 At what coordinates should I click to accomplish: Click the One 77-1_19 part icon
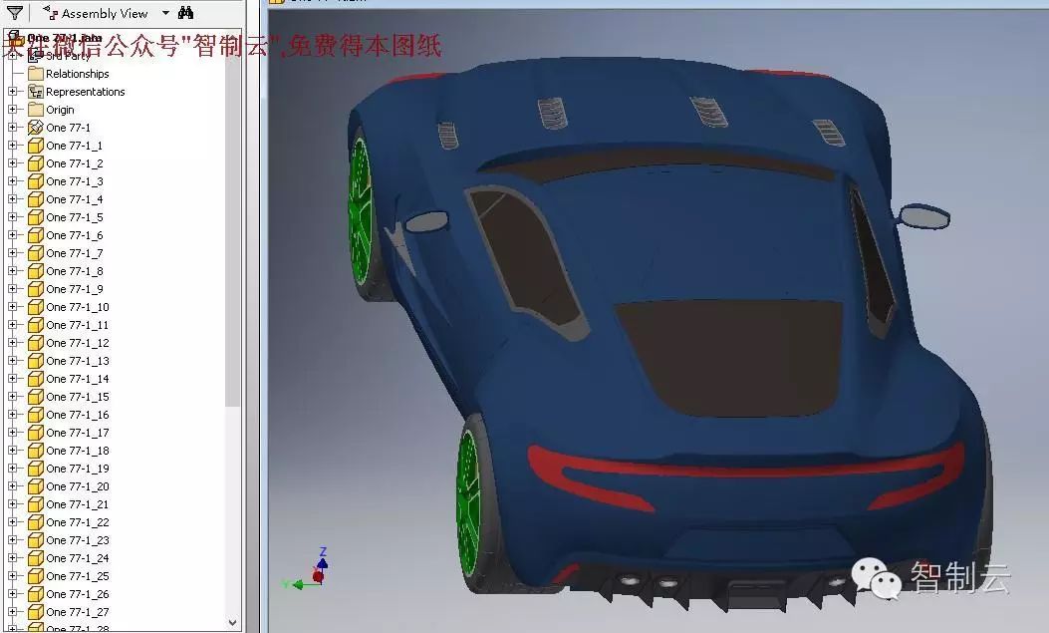pos(36,469)
